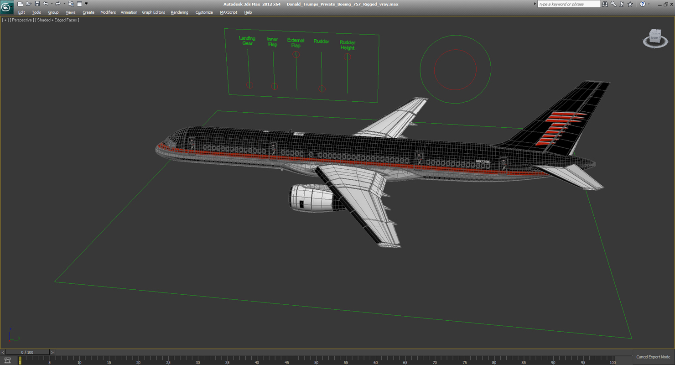Save the scene with floppy disk icon
The image size is (675, 365).
[37, 4]
